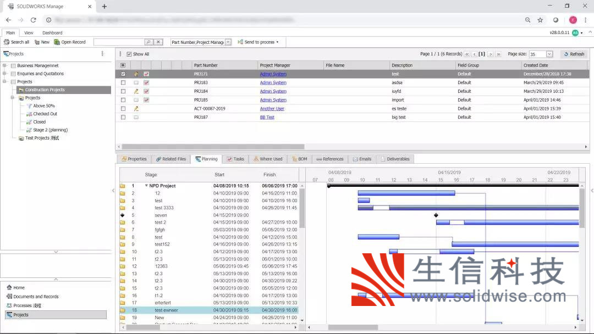This screenshot has width=594, height=334.
Task: Click the Refresh arrow icon
Action: tap(566, 54)
